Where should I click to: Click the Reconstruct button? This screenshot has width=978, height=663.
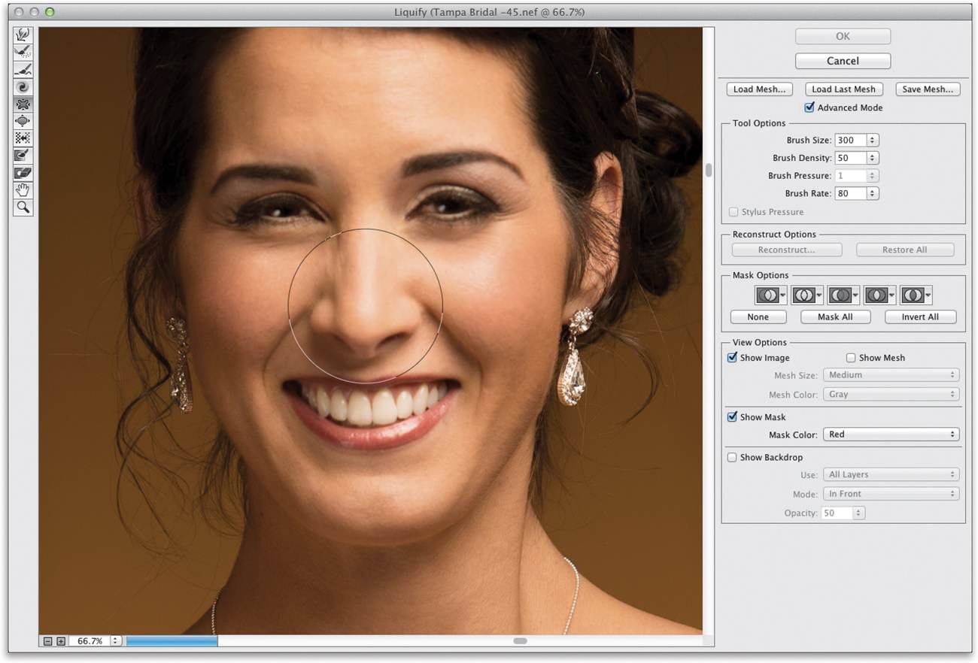pyautogui.click(x=787, y=250)
